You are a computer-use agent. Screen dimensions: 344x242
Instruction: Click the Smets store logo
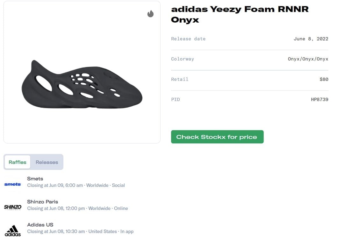(12, 184)
